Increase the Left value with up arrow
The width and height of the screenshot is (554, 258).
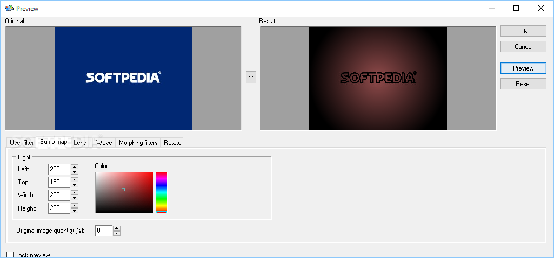pos(75,167)
